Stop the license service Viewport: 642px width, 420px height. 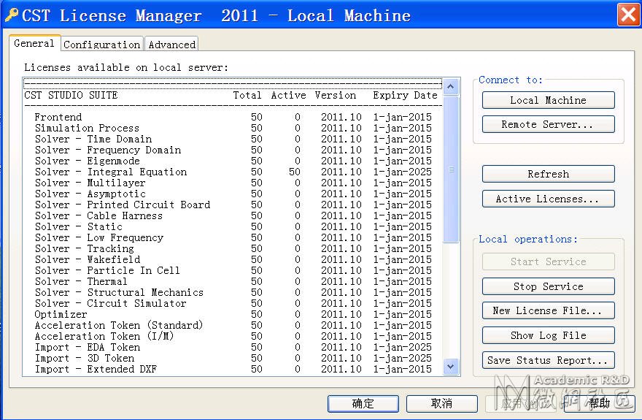[548, 286]
